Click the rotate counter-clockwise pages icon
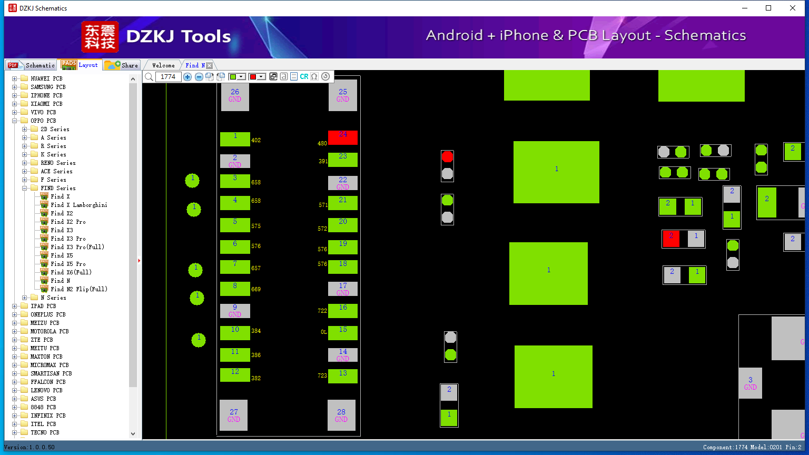 click(221, 77)
